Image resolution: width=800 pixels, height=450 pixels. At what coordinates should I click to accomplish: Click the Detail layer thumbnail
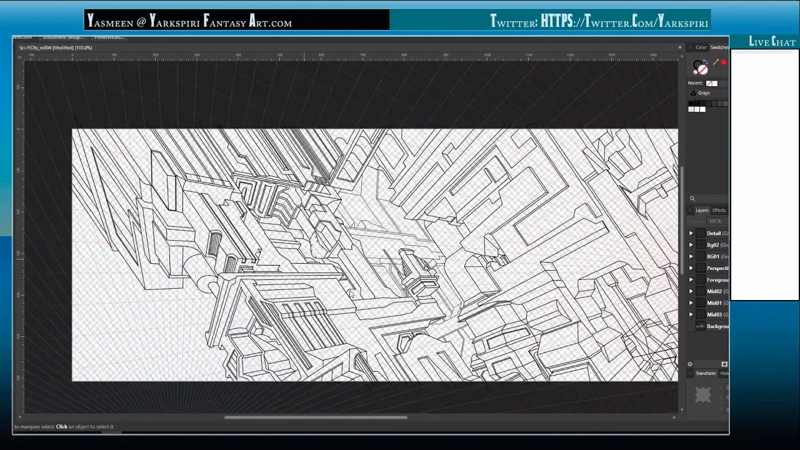[x=700, y=234]
